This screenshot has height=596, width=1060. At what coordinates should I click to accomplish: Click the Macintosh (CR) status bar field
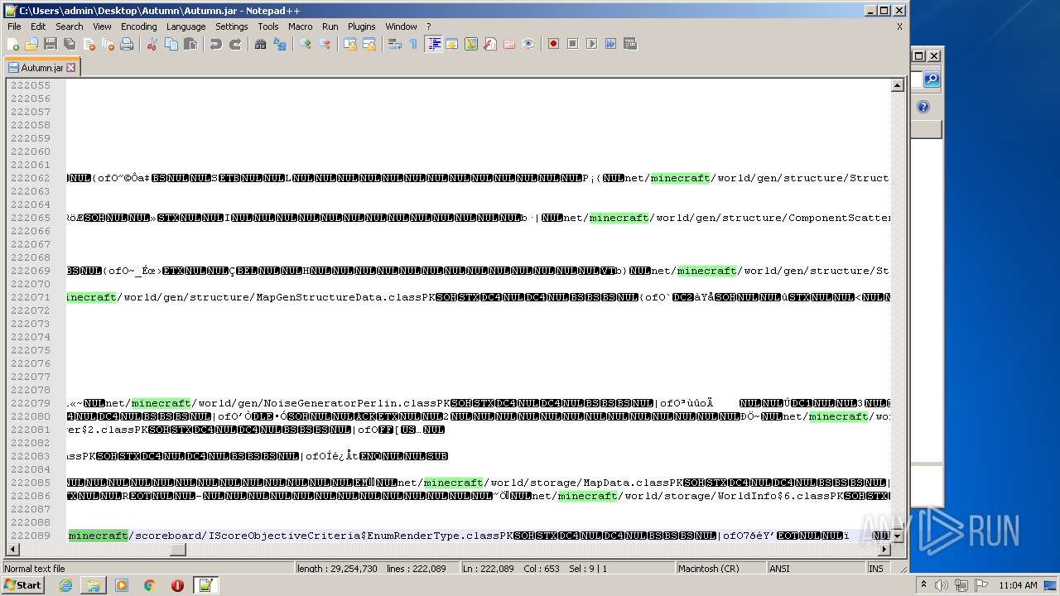(x=720, y=569)
